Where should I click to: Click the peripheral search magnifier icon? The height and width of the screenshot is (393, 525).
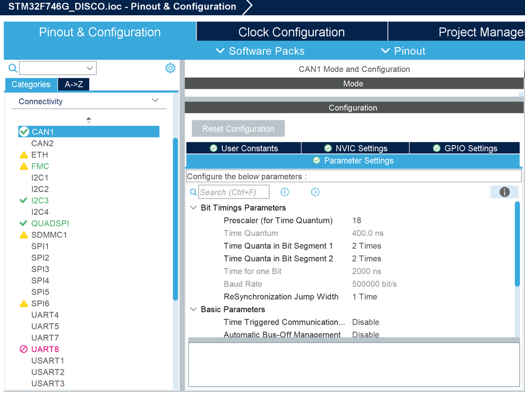click(x=13, y=68)
